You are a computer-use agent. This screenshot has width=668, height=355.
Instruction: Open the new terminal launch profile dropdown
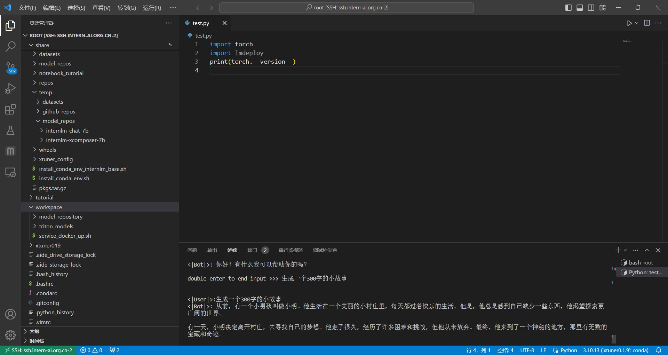pos(626,250)
